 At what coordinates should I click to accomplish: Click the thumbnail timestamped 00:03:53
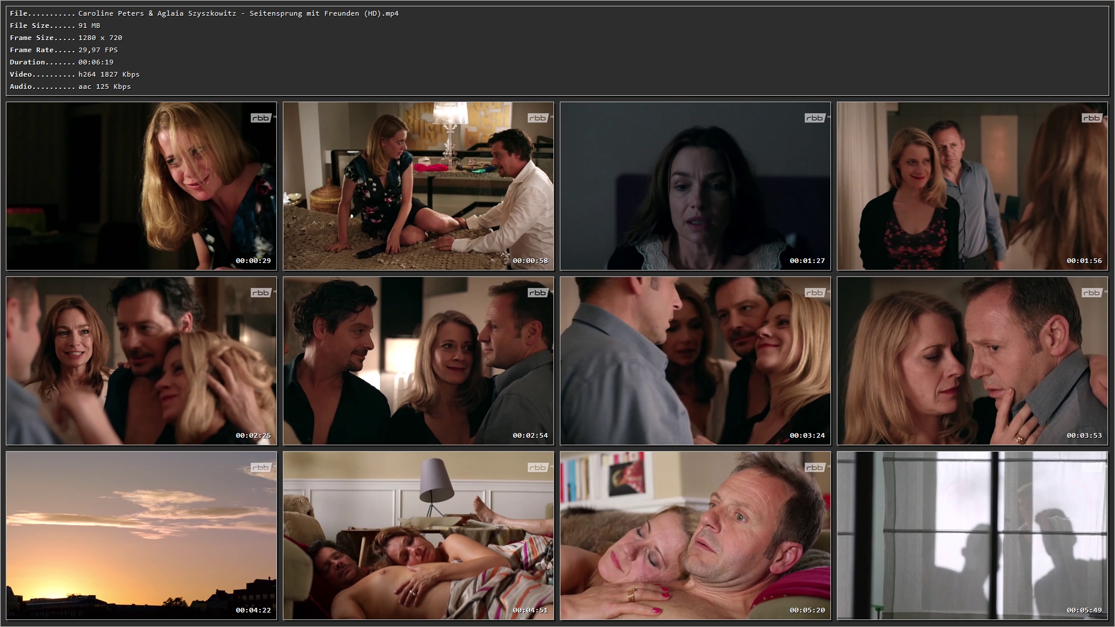(x=972, y=361)
